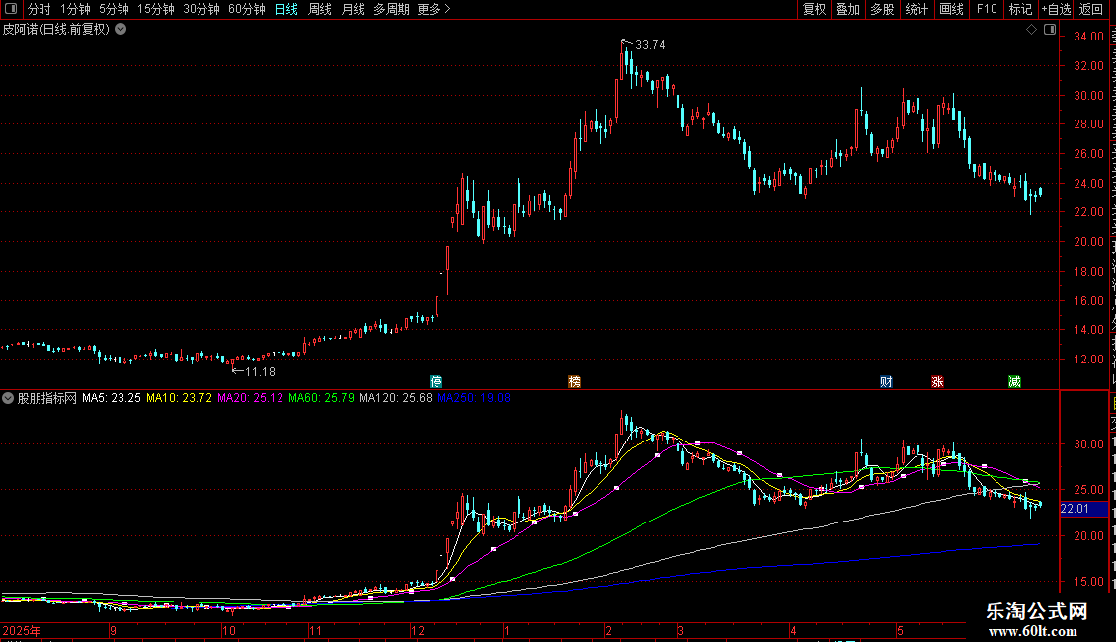Viewport: 1116px width, 642px height.
Task: Click the 涨 event marker on chart
Action: click(937, 382)
